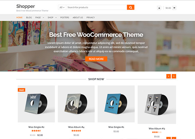Open the Posters menu item

[65, 17]
